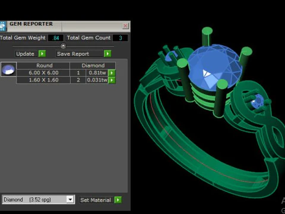
Task: Click the Diamond (3.52 spg) combo box
Action: click(38, 199)
